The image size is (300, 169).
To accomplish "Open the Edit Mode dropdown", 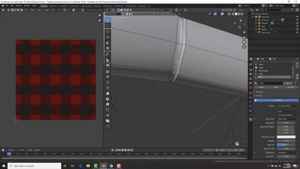I will (x=113, y=14).
